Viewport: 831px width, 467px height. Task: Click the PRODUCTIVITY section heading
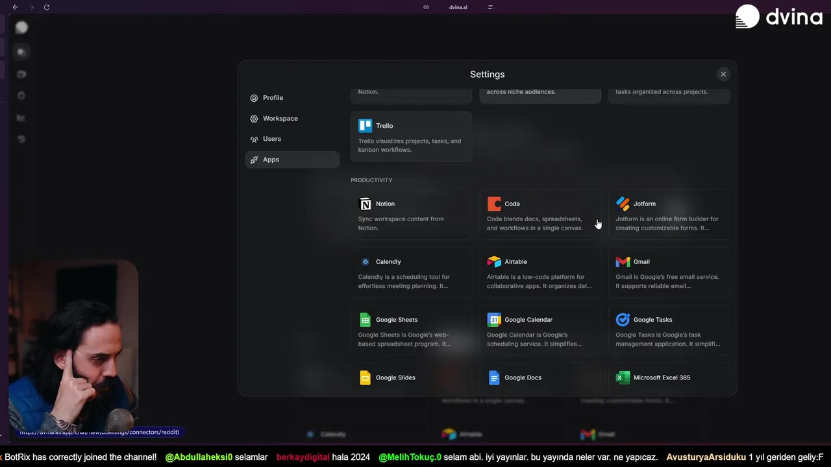371,180
